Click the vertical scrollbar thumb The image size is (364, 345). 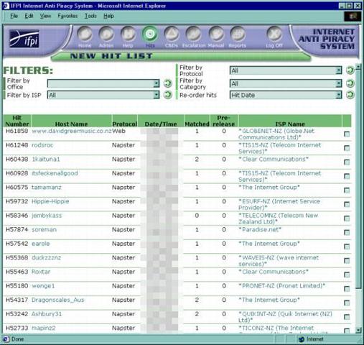click(x=358, y=179)
